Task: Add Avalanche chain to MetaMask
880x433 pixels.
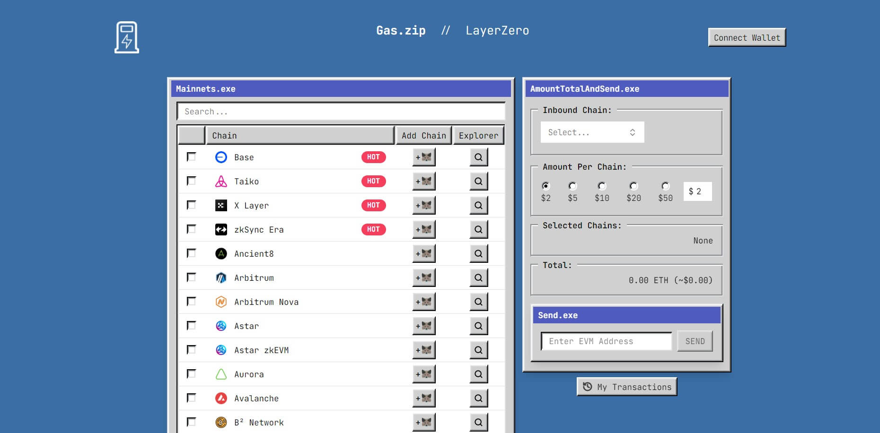Action: coord(424,398)
